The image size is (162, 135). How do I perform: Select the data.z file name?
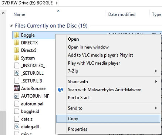point(27,119)
